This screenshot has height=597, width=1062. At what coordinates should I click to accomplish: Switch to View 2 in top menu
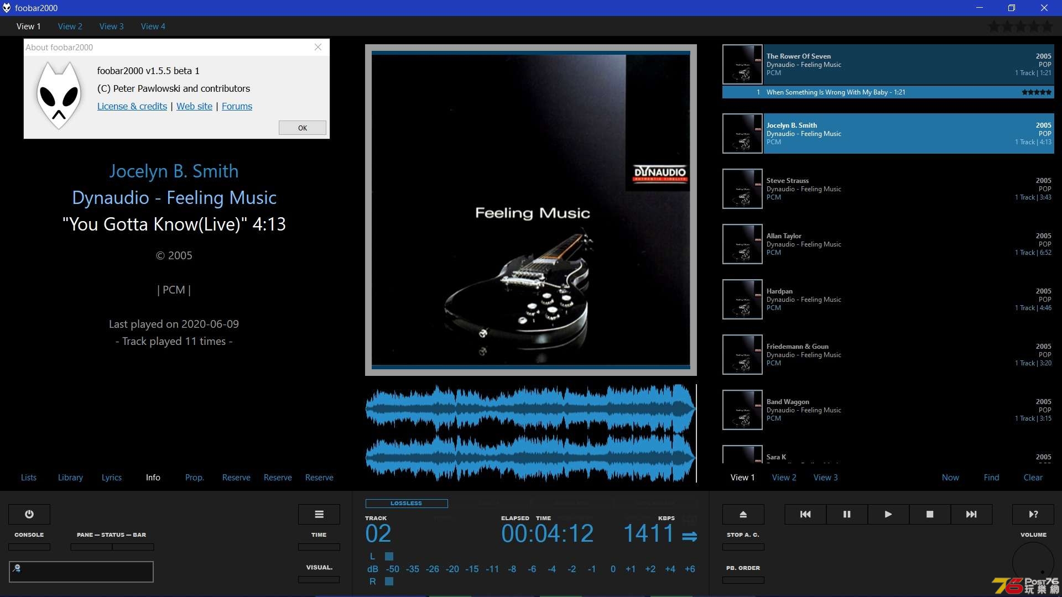(70, 26)
